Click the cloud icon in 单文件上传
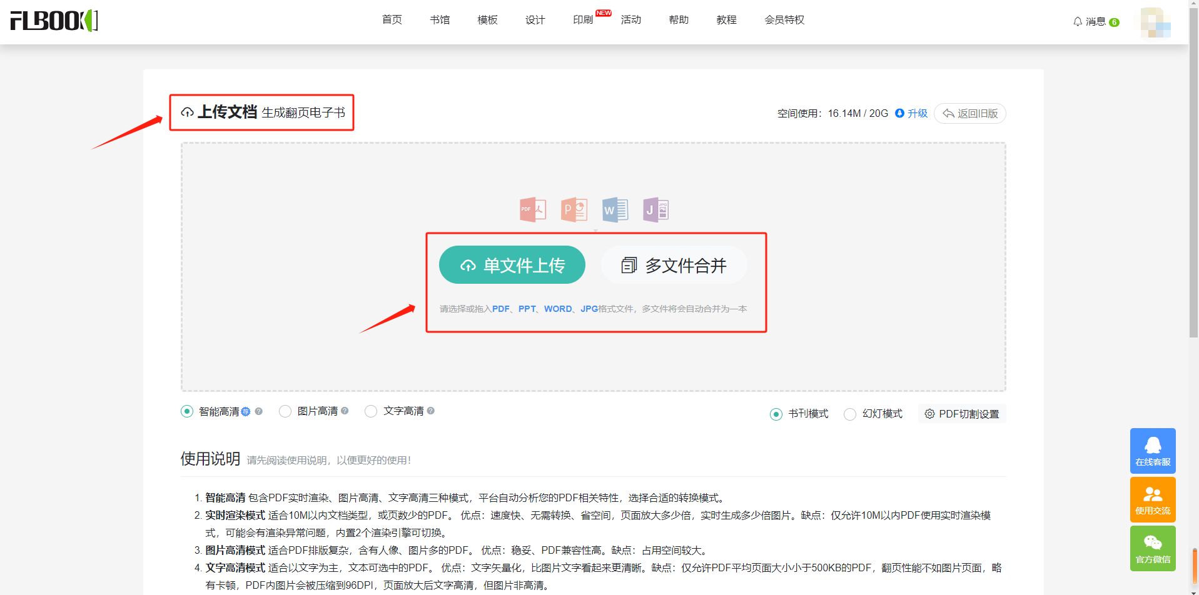1199x595 pixels. click(x=468, y=266)
